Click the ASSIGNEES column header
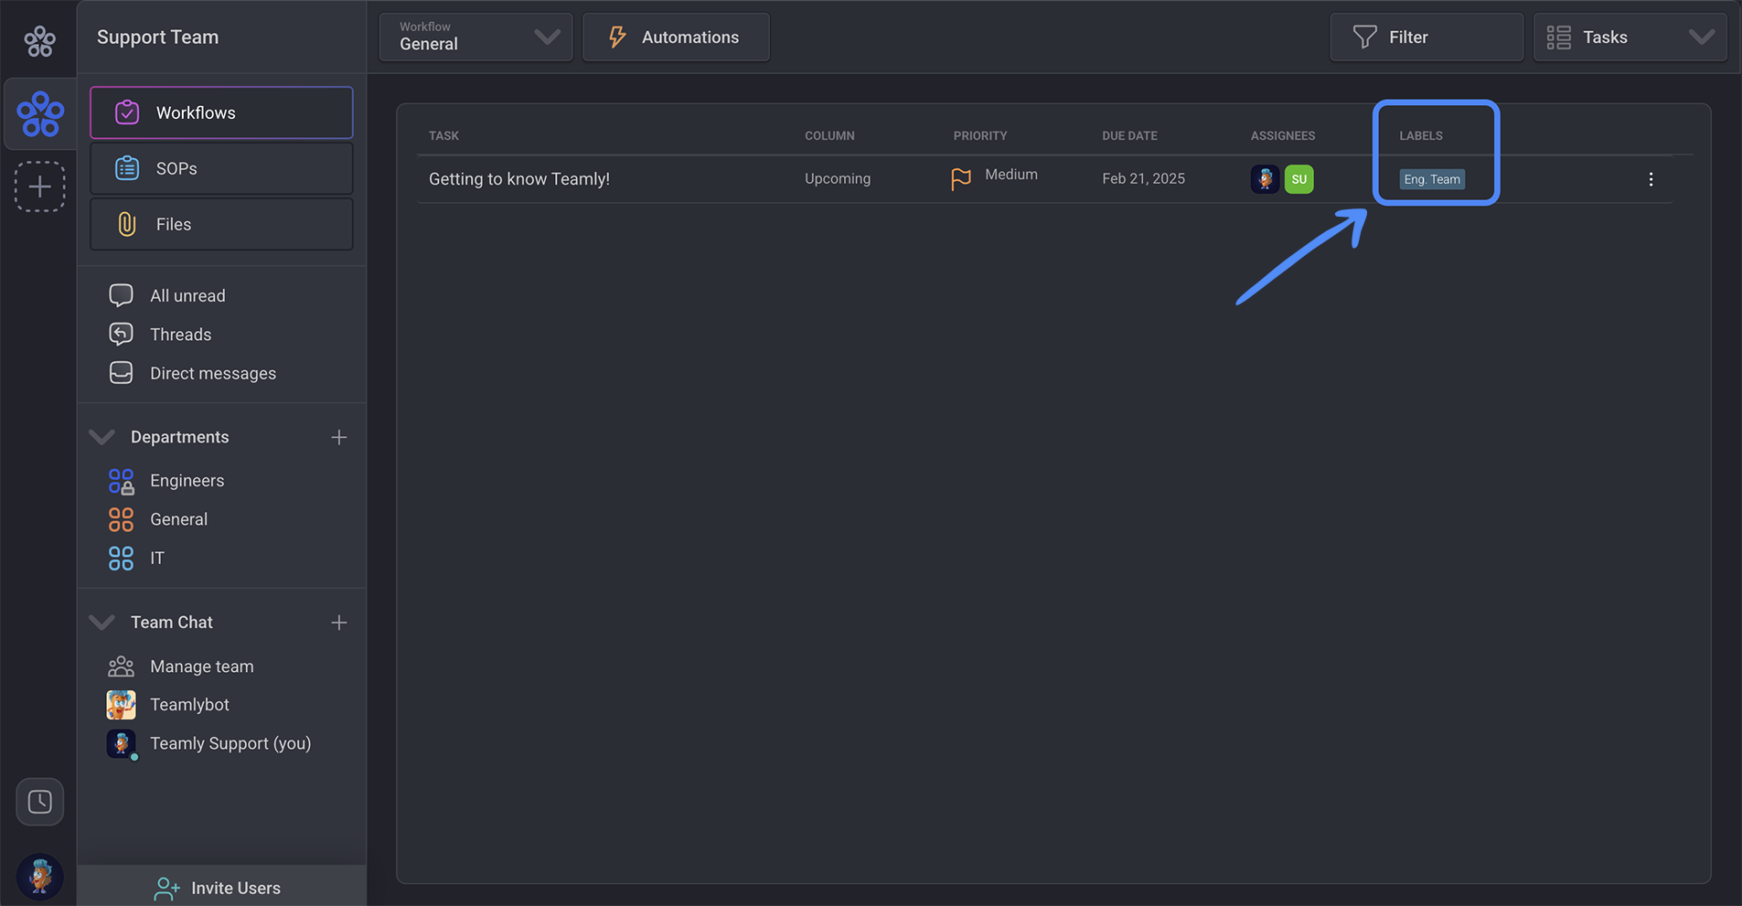 (x=1283, y=135)
